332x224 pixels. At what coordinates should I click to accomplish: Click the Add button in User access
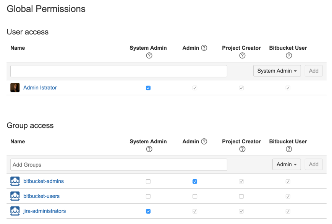[x=314, y=71]
